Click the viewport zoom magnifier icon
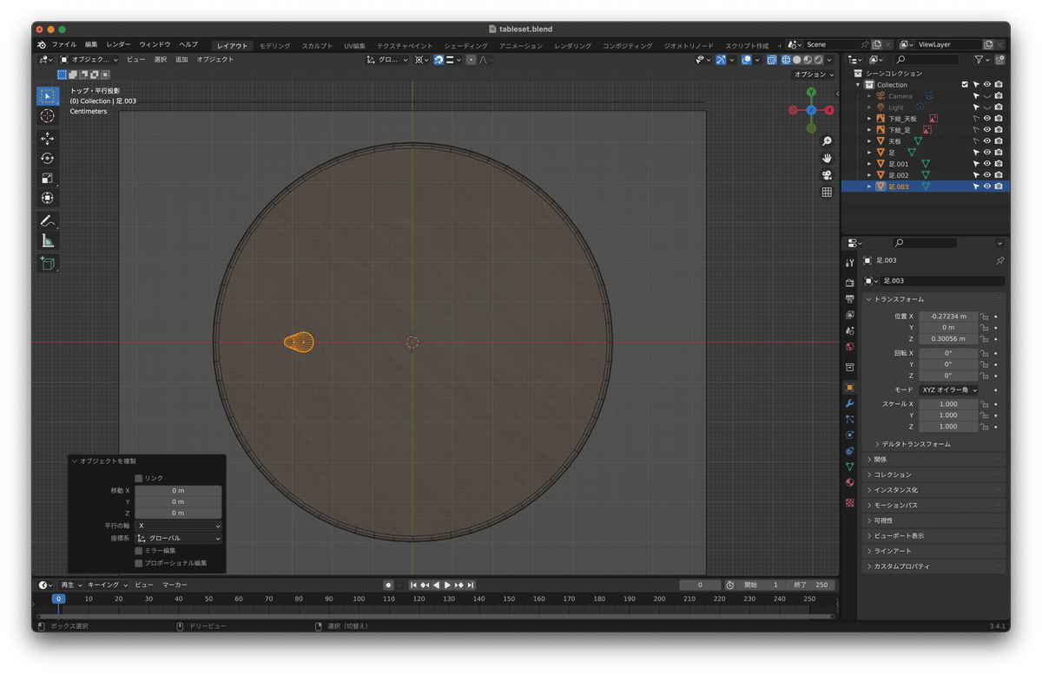The height and width of the screenshot is (674, 1042). tap(827, 141)
